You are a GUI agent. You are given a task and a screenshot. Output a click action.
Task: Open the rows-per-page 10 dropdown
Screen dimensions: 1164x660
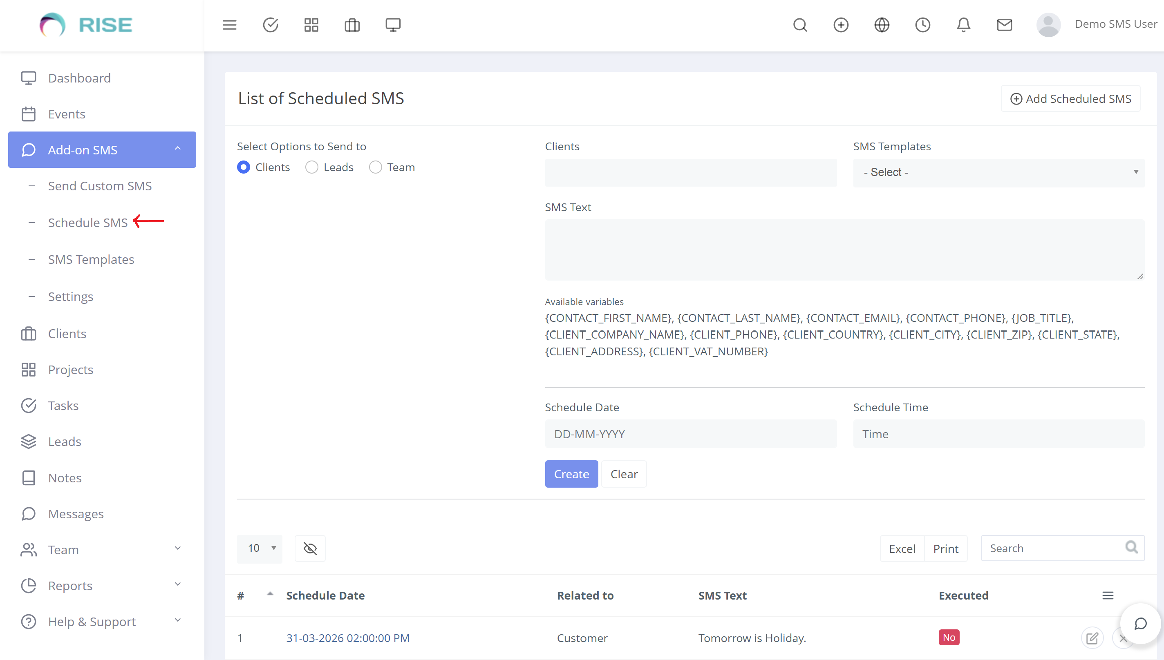260,549
